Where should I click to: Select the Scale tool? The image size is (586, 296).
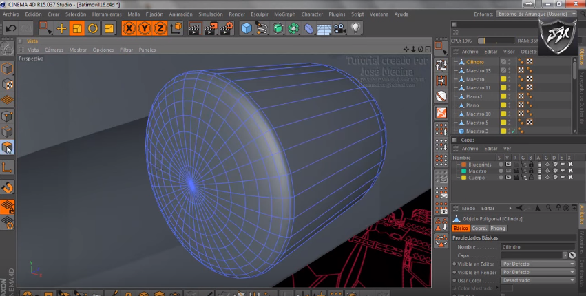(x=77, y=28)
